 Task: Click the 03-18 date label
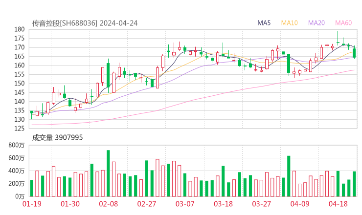(x=223, y=204)
